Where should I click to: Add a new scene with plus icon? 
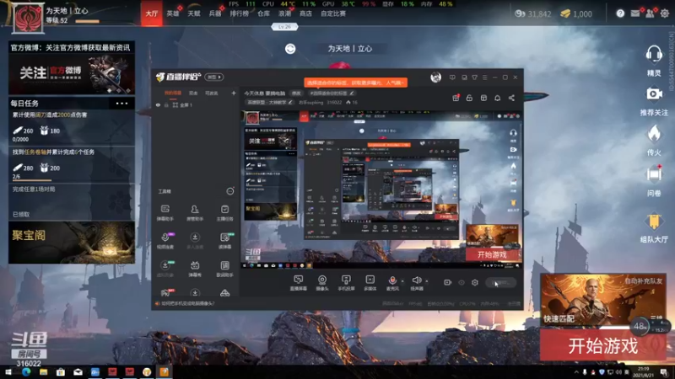[234, 93]
